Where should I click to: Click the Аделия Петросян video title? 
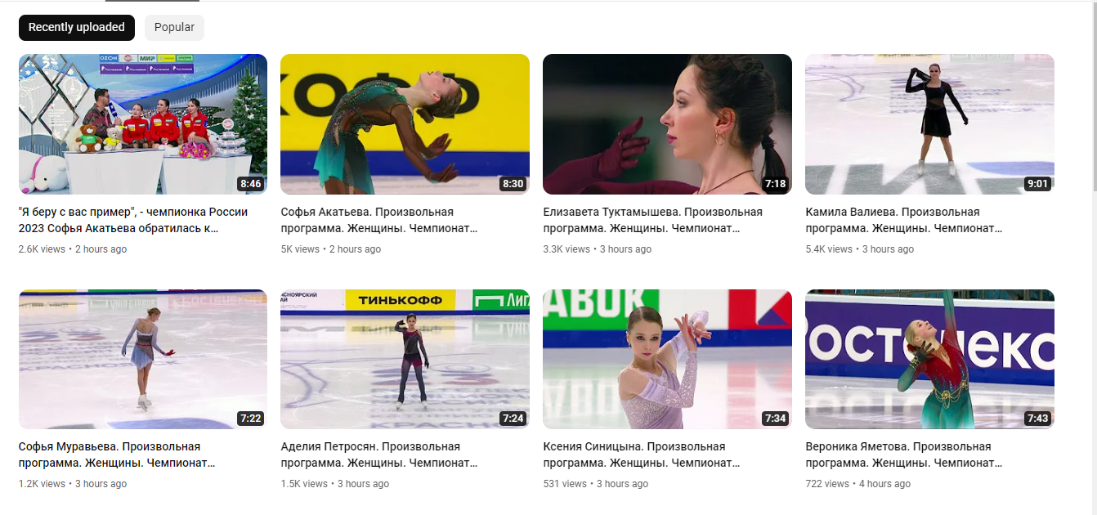coord(379,455)
